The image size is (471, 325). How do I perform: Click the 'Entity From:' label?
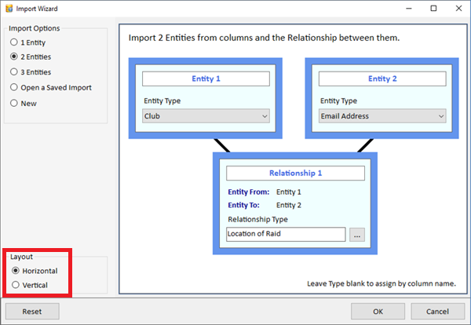click(x=248, y=192)
